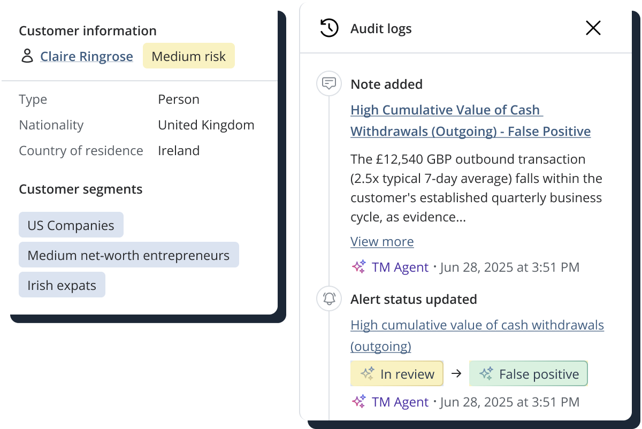This screenshot has height=429, width=642.
Task: Click the arrow between the status badges
Action: tap(456, 374)
